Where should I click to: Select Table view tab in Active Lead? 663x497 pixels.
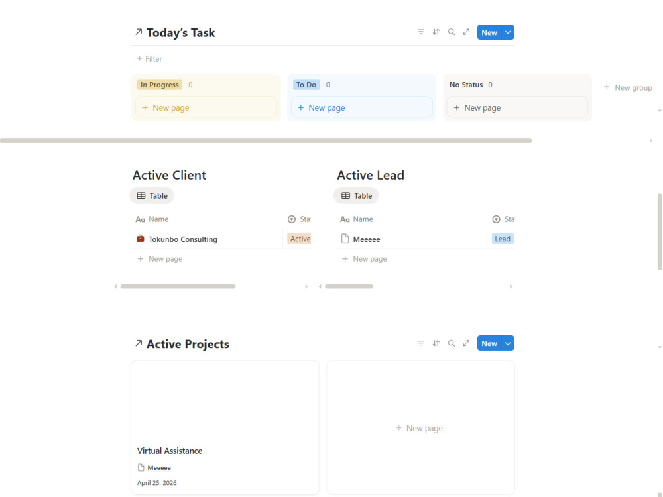(x=356, y=195)
